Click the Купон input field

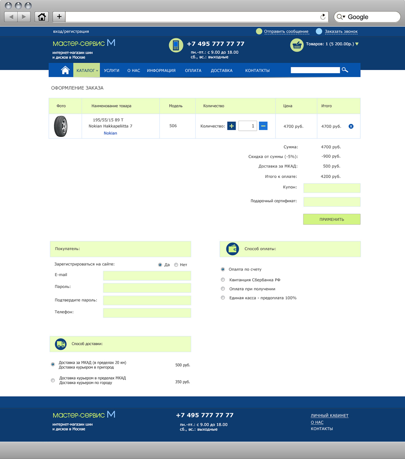point(332,188)
